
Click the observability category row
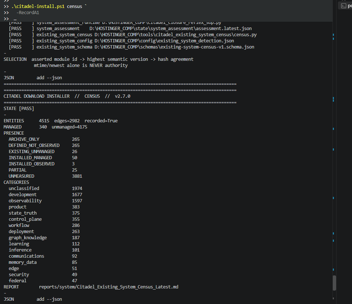point(45,200)
